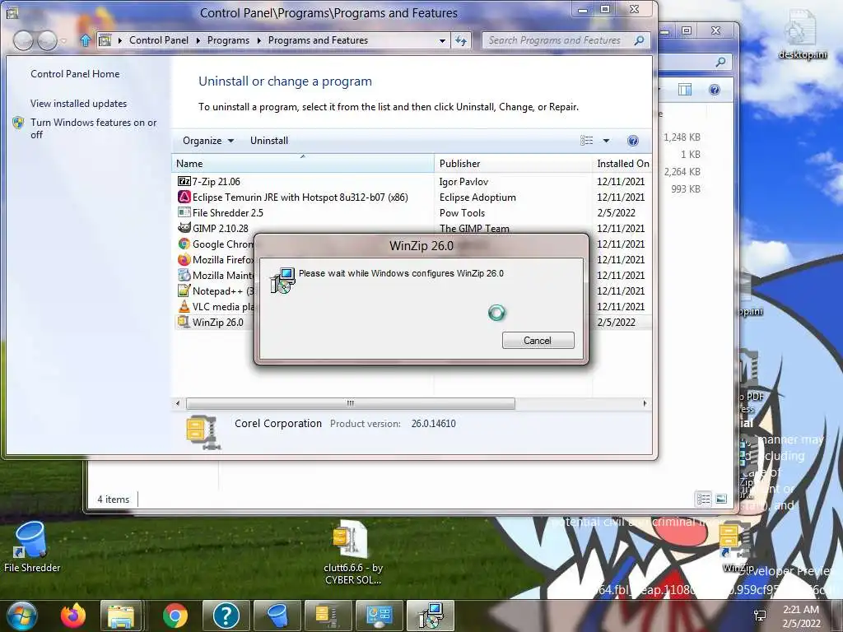Open the address bar history dropdown
The height and width of the screenshot is (632, 843).
coord(442,41)
